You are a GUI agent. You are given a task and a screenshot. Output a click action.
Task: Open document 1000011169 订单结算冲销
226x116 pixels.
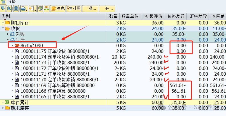(x=58, y=85)
